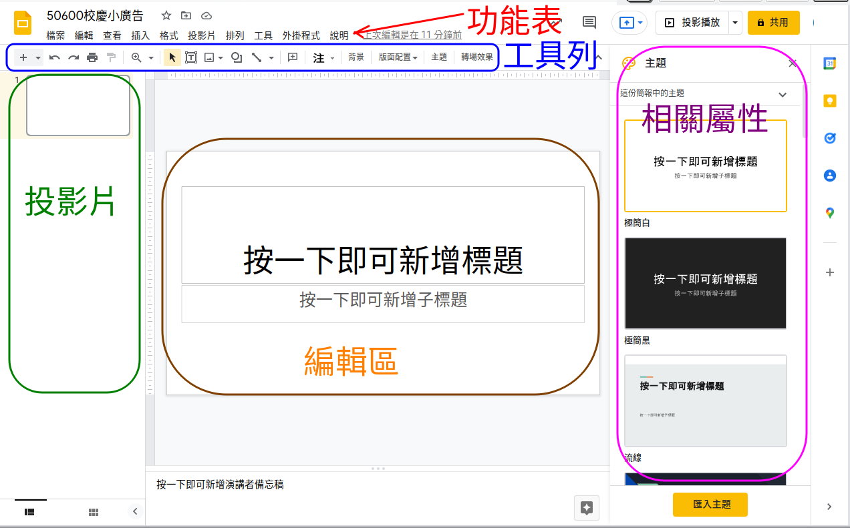Hide the side panel with bottom chevron

[x=829, y=507]
